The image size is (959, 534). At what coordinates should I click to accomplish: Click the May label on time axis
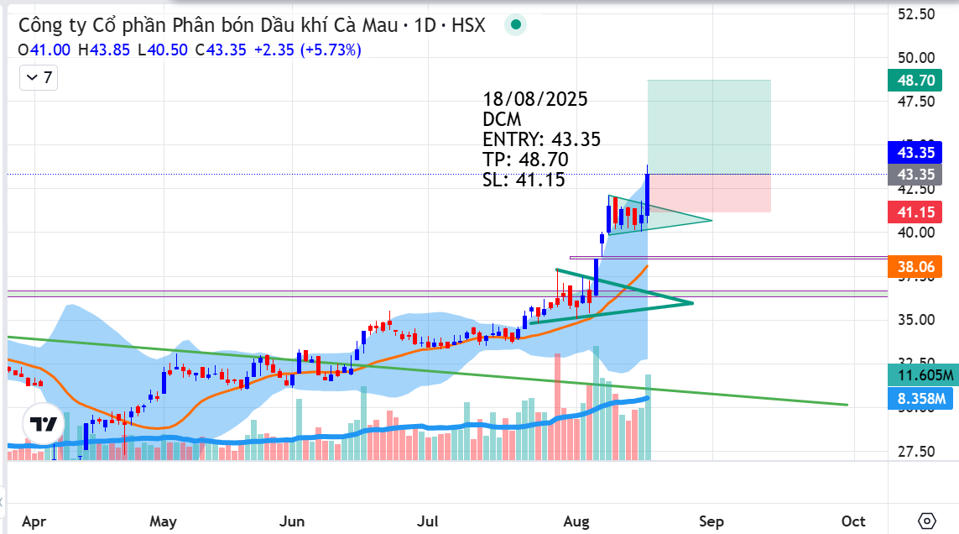coord(163,521)
